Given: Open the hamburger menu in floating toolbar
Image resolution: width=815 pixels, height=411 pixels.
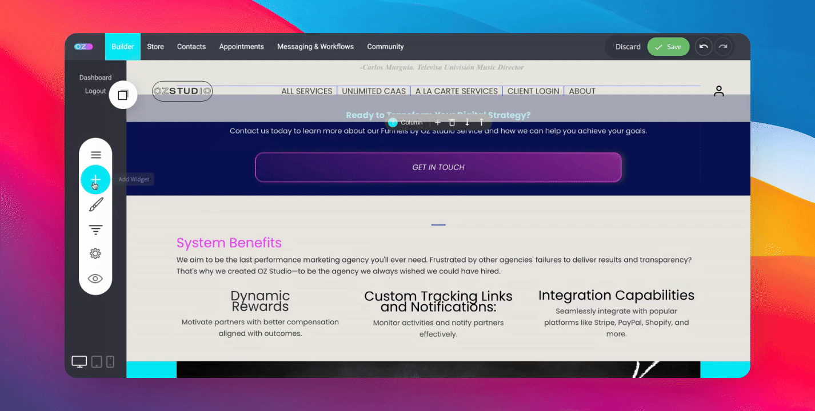Looking at the screenshot, I should [x=95, y=155].
